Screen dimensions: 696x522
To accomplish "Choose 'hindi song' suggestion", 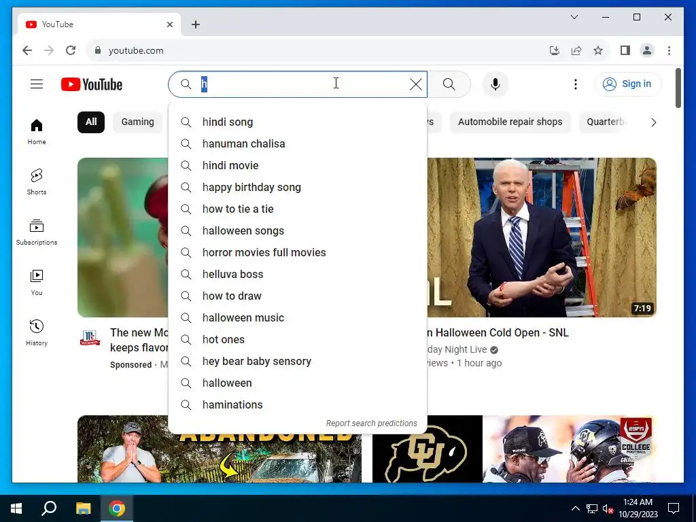I will 298,122.
